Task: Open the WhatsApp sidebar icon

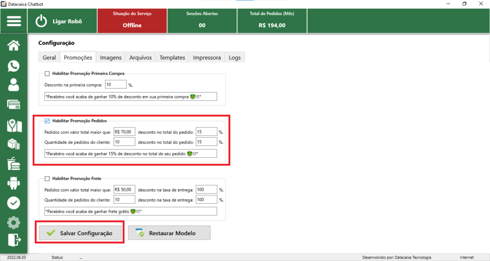Action: click(14, 65)
